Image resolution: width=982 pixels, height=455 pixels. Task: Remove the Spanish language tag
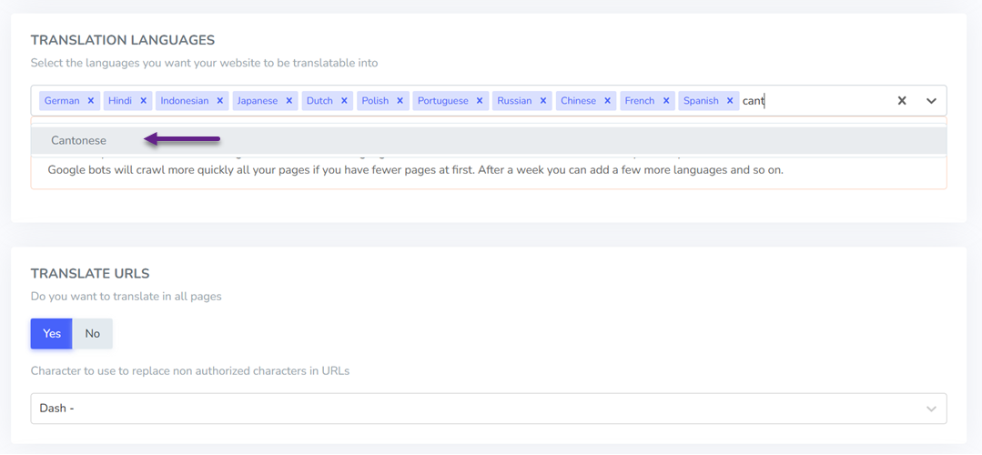[730, 101]
